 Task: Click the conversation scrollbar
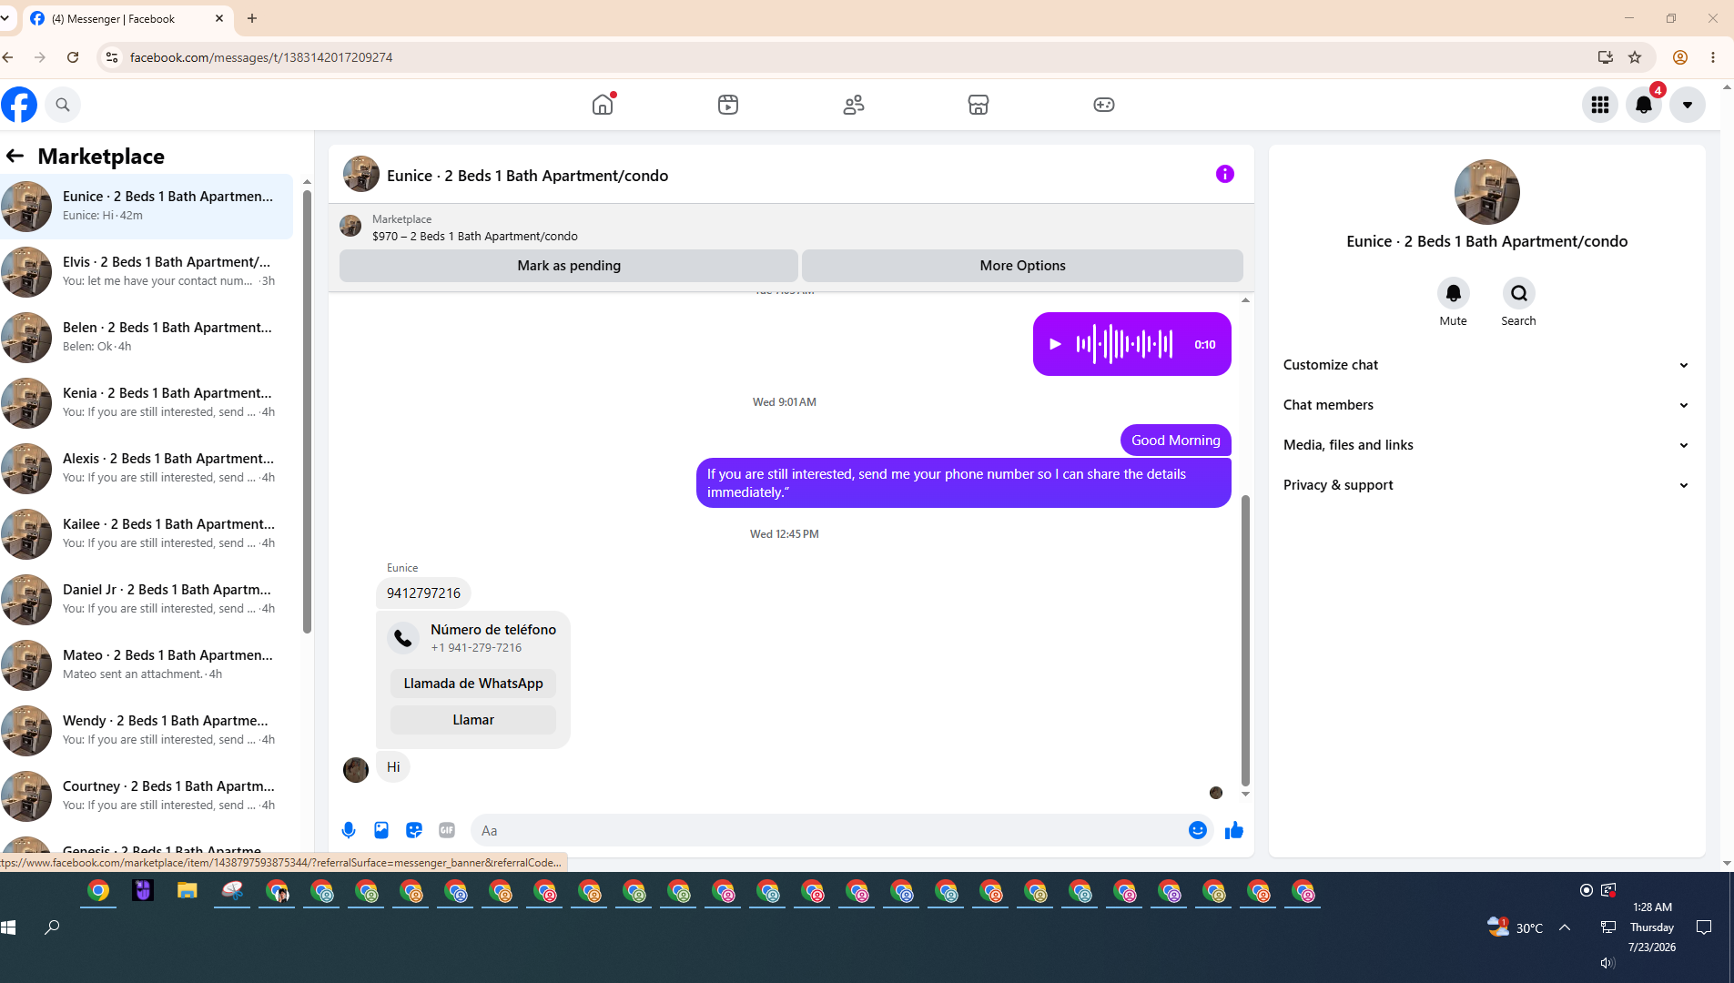click(x=1245, y=640)
